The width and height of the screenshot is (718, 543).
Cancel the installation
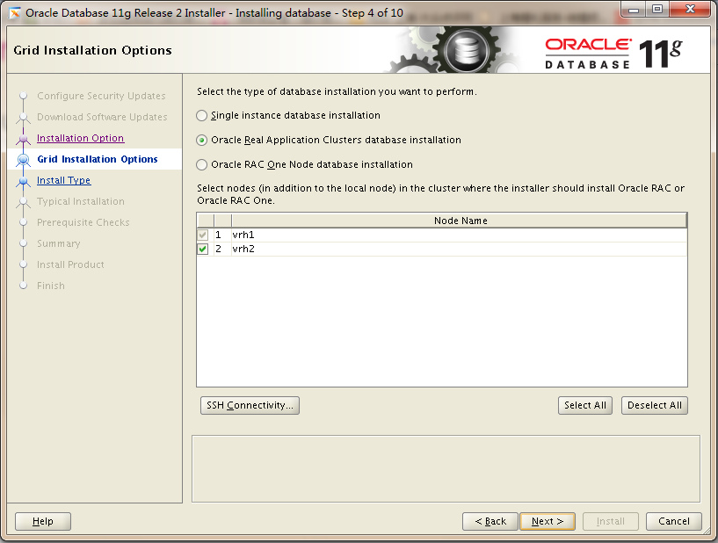(673, 522)
